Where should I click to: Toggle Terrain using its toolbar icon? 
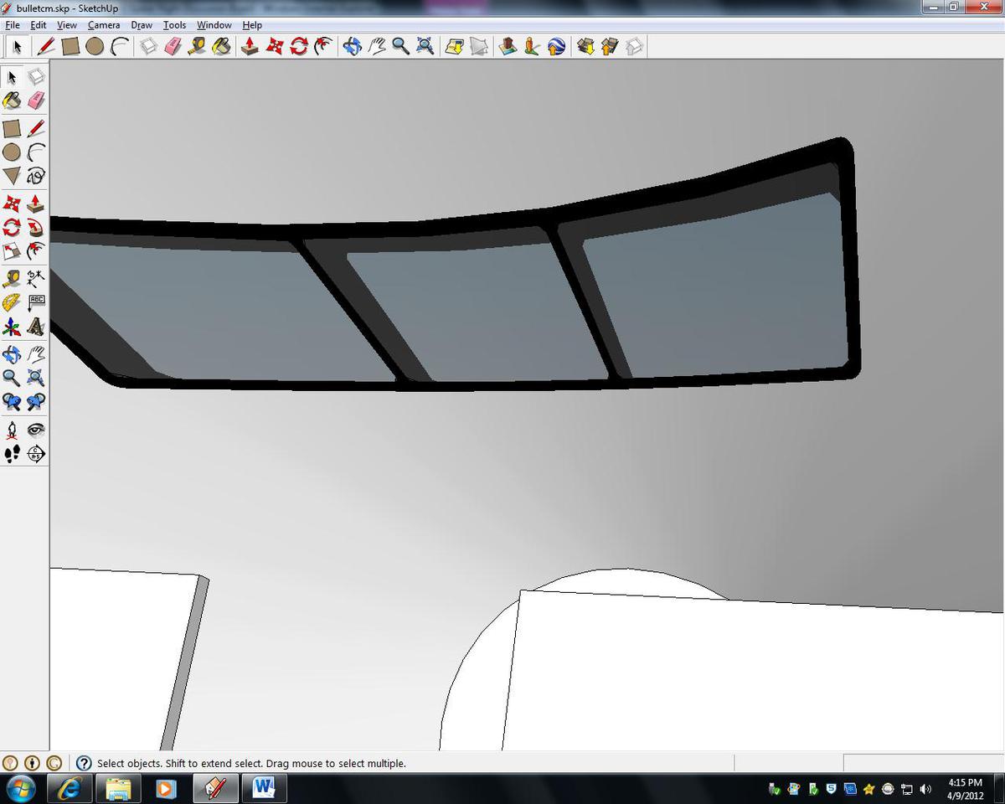pyautogui.click(x=478, y=46)
